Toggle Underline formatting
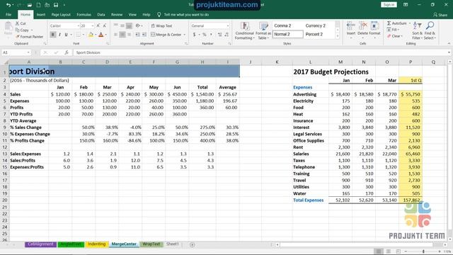Viewport: 453px width, 255px height. pyautogui.click(x=66, y=35)
